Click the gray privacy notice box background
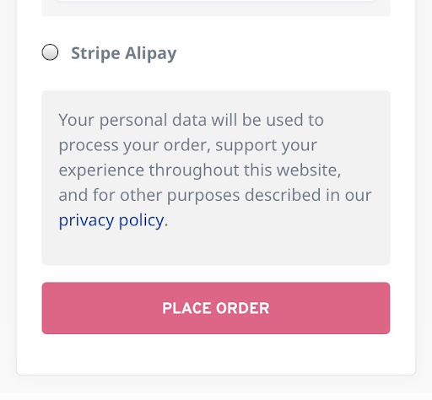The height and width of the screenshot is (400, 432). (x=216, y=247)
